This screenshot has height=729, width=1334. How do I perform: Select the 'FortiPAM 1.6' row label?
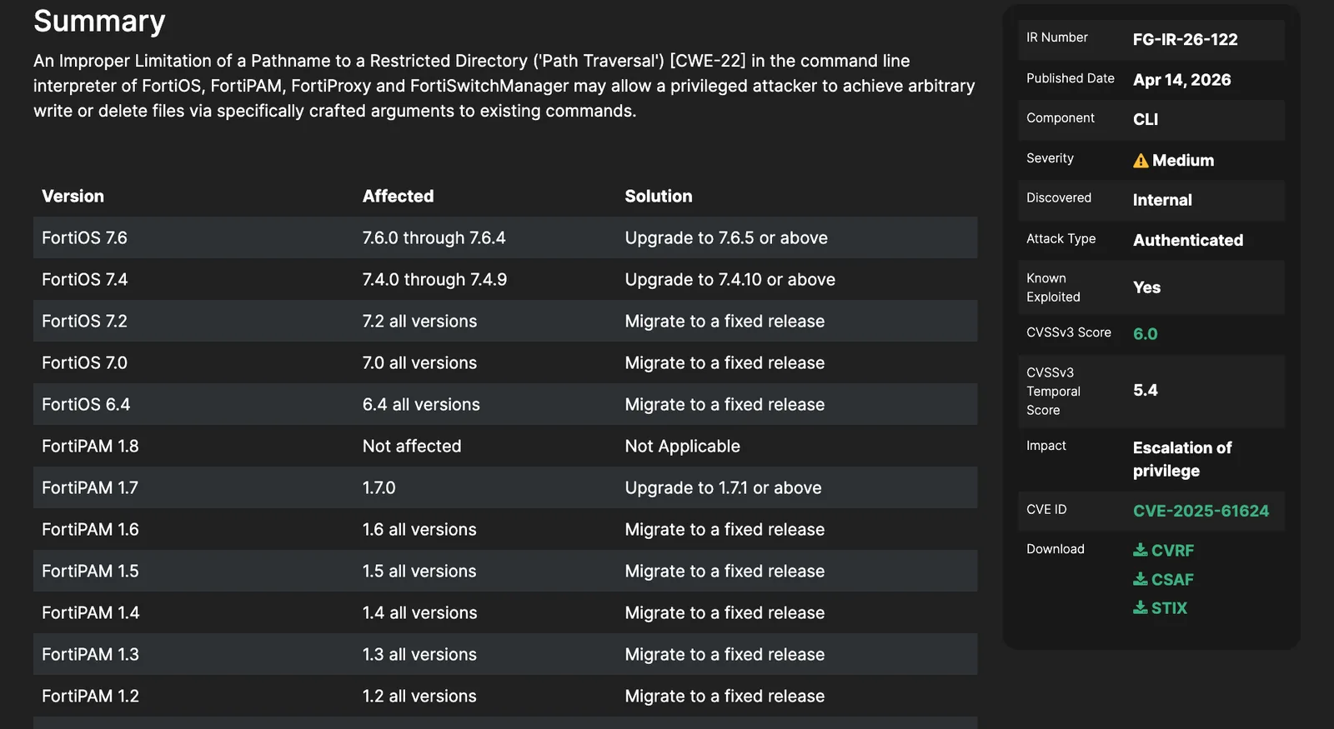coord(90,530)
